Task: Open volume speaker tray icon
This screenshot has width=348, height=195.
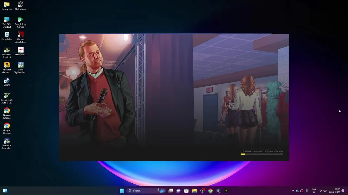Action: click(x=325, y=191)
